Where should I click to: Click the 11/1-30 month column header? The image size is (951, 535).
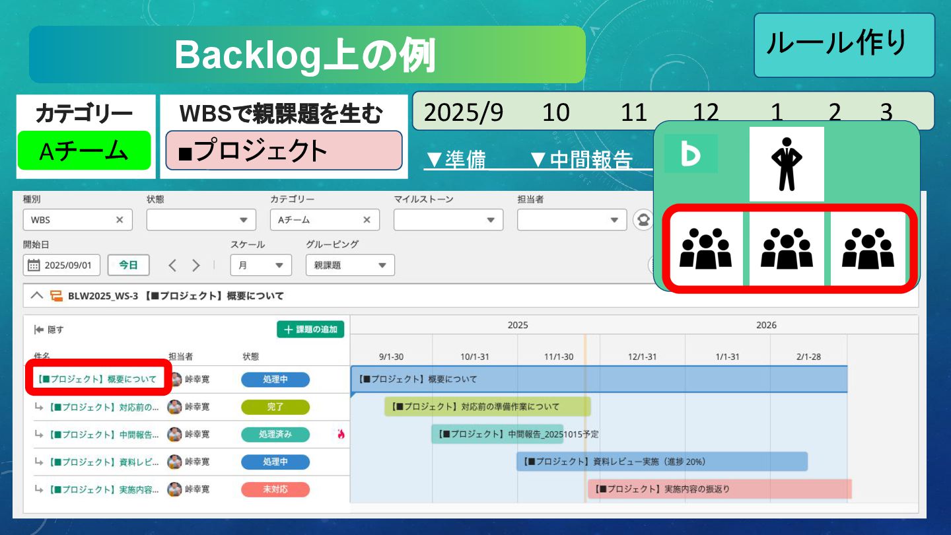click(559, 357)
